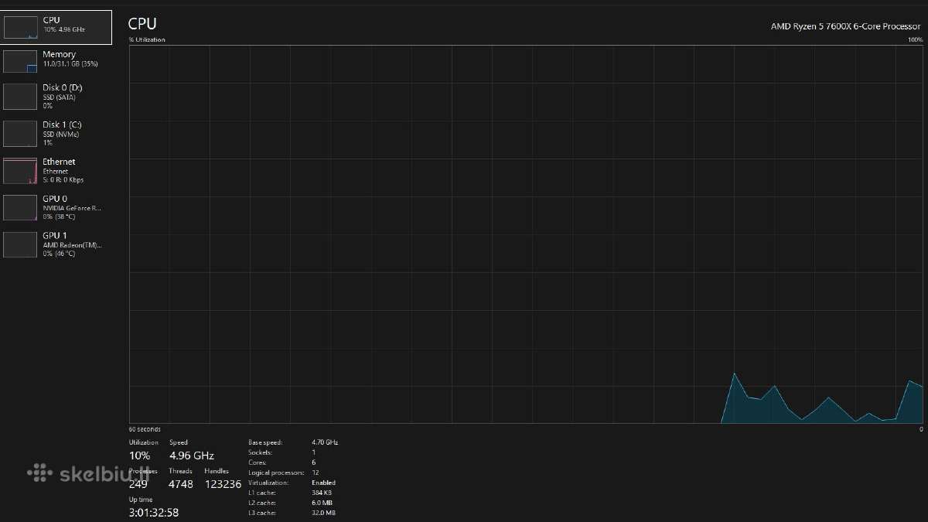Open the Ethernet performance entry
The width and height of the screenshot is (928, 522).
pyautogui.click(x=56, y=170)
